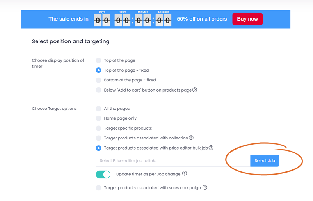Click the Select Job button
Screen dimensions: 313x201
(x=265, y=161)
